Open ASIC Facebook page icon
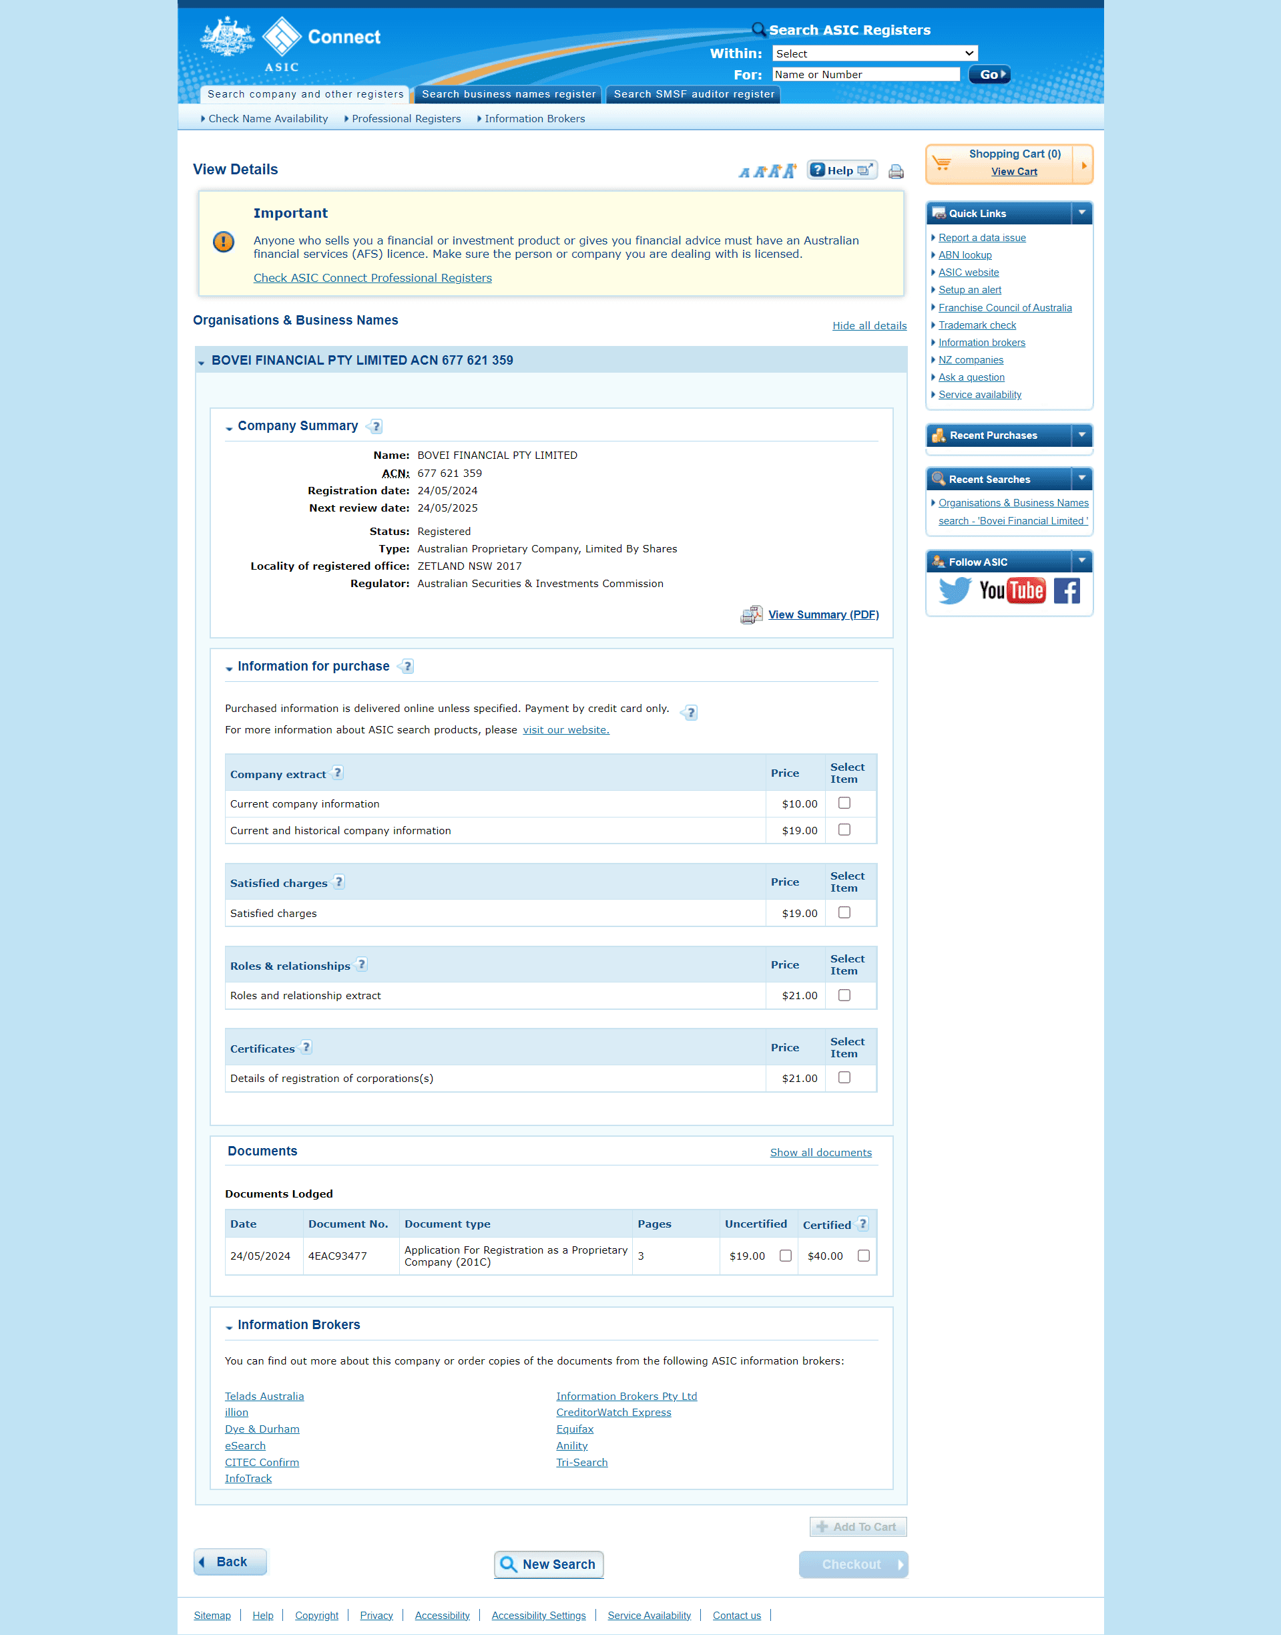 pyautogui.click(x=1067, y=590)
